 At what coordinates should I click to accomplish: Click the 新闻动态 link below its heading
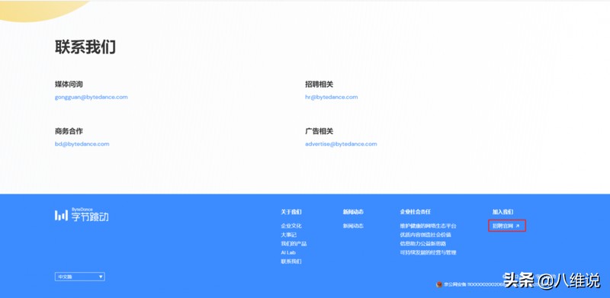(353, 226)
